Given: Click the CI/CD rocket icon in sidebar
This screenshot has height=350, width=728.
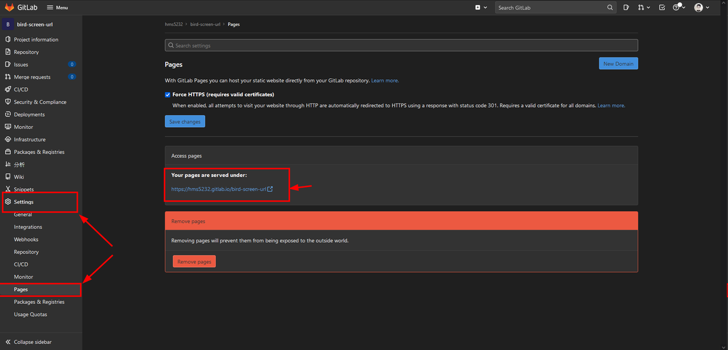Looking at the screenshot, I should point(8,90).
